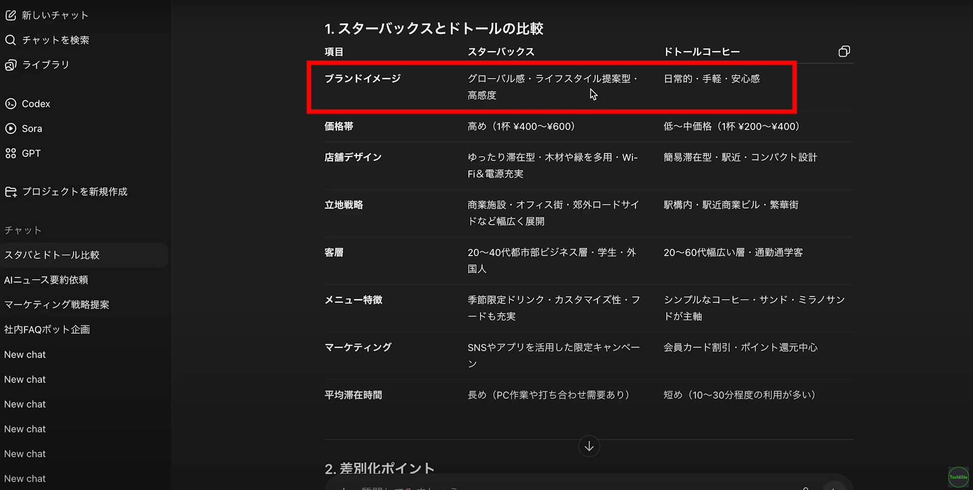
Task: Click the new chat pencil icon
Action: 10,15
